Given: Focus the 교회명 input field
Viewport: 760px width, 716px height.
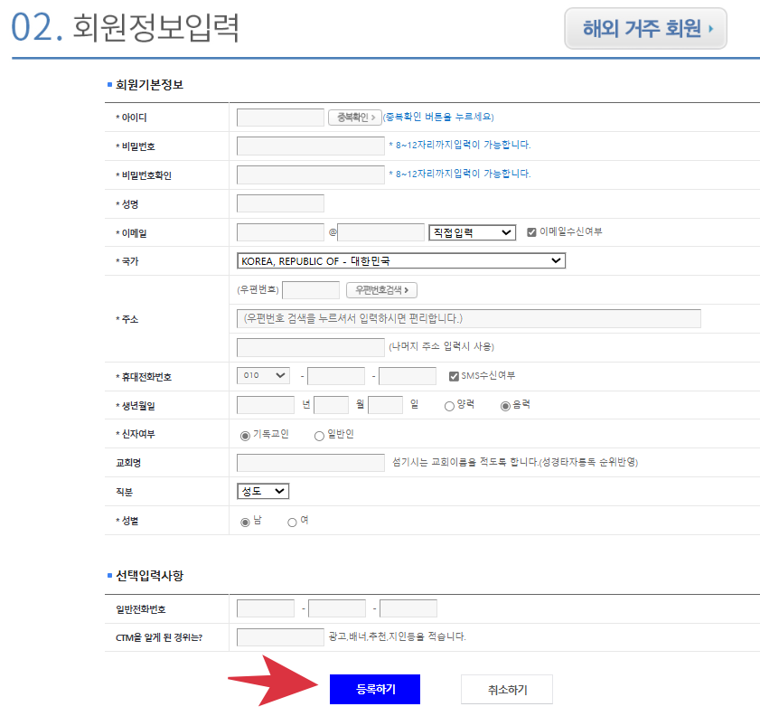Looking at the screenshot, I should pos(310,463).
